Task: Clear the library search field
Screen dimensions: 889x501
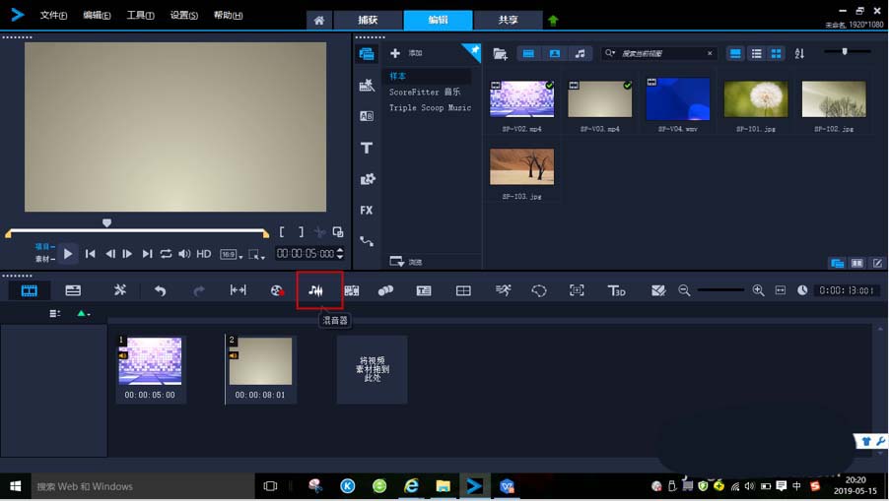Action: click(x=710, y=53)
